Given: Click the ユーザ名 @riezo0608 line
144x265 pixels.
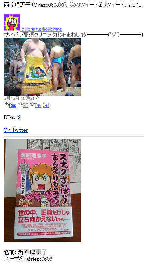Looking at the screenshot, I should click(x=28, y=259).
